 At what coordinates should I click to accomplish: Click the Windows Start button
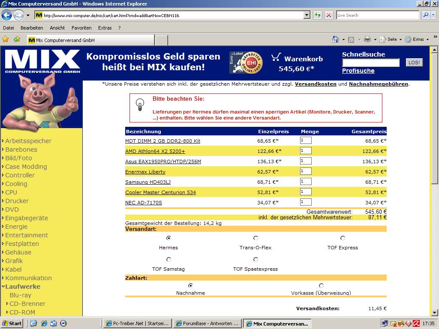[12, 323]
